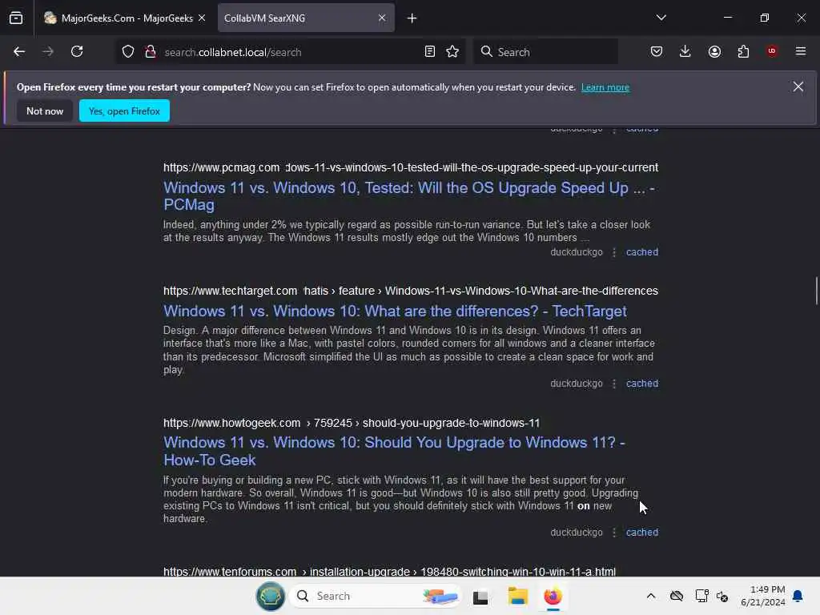Show hidden system tray icons

coord(650,596)
